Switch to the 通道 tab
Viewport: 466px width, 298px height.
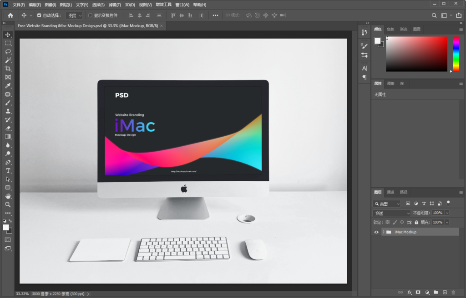coord(390,192)
